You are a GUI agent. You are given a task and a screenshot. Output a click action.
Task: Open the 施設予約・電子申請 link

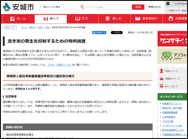[172, 108]
